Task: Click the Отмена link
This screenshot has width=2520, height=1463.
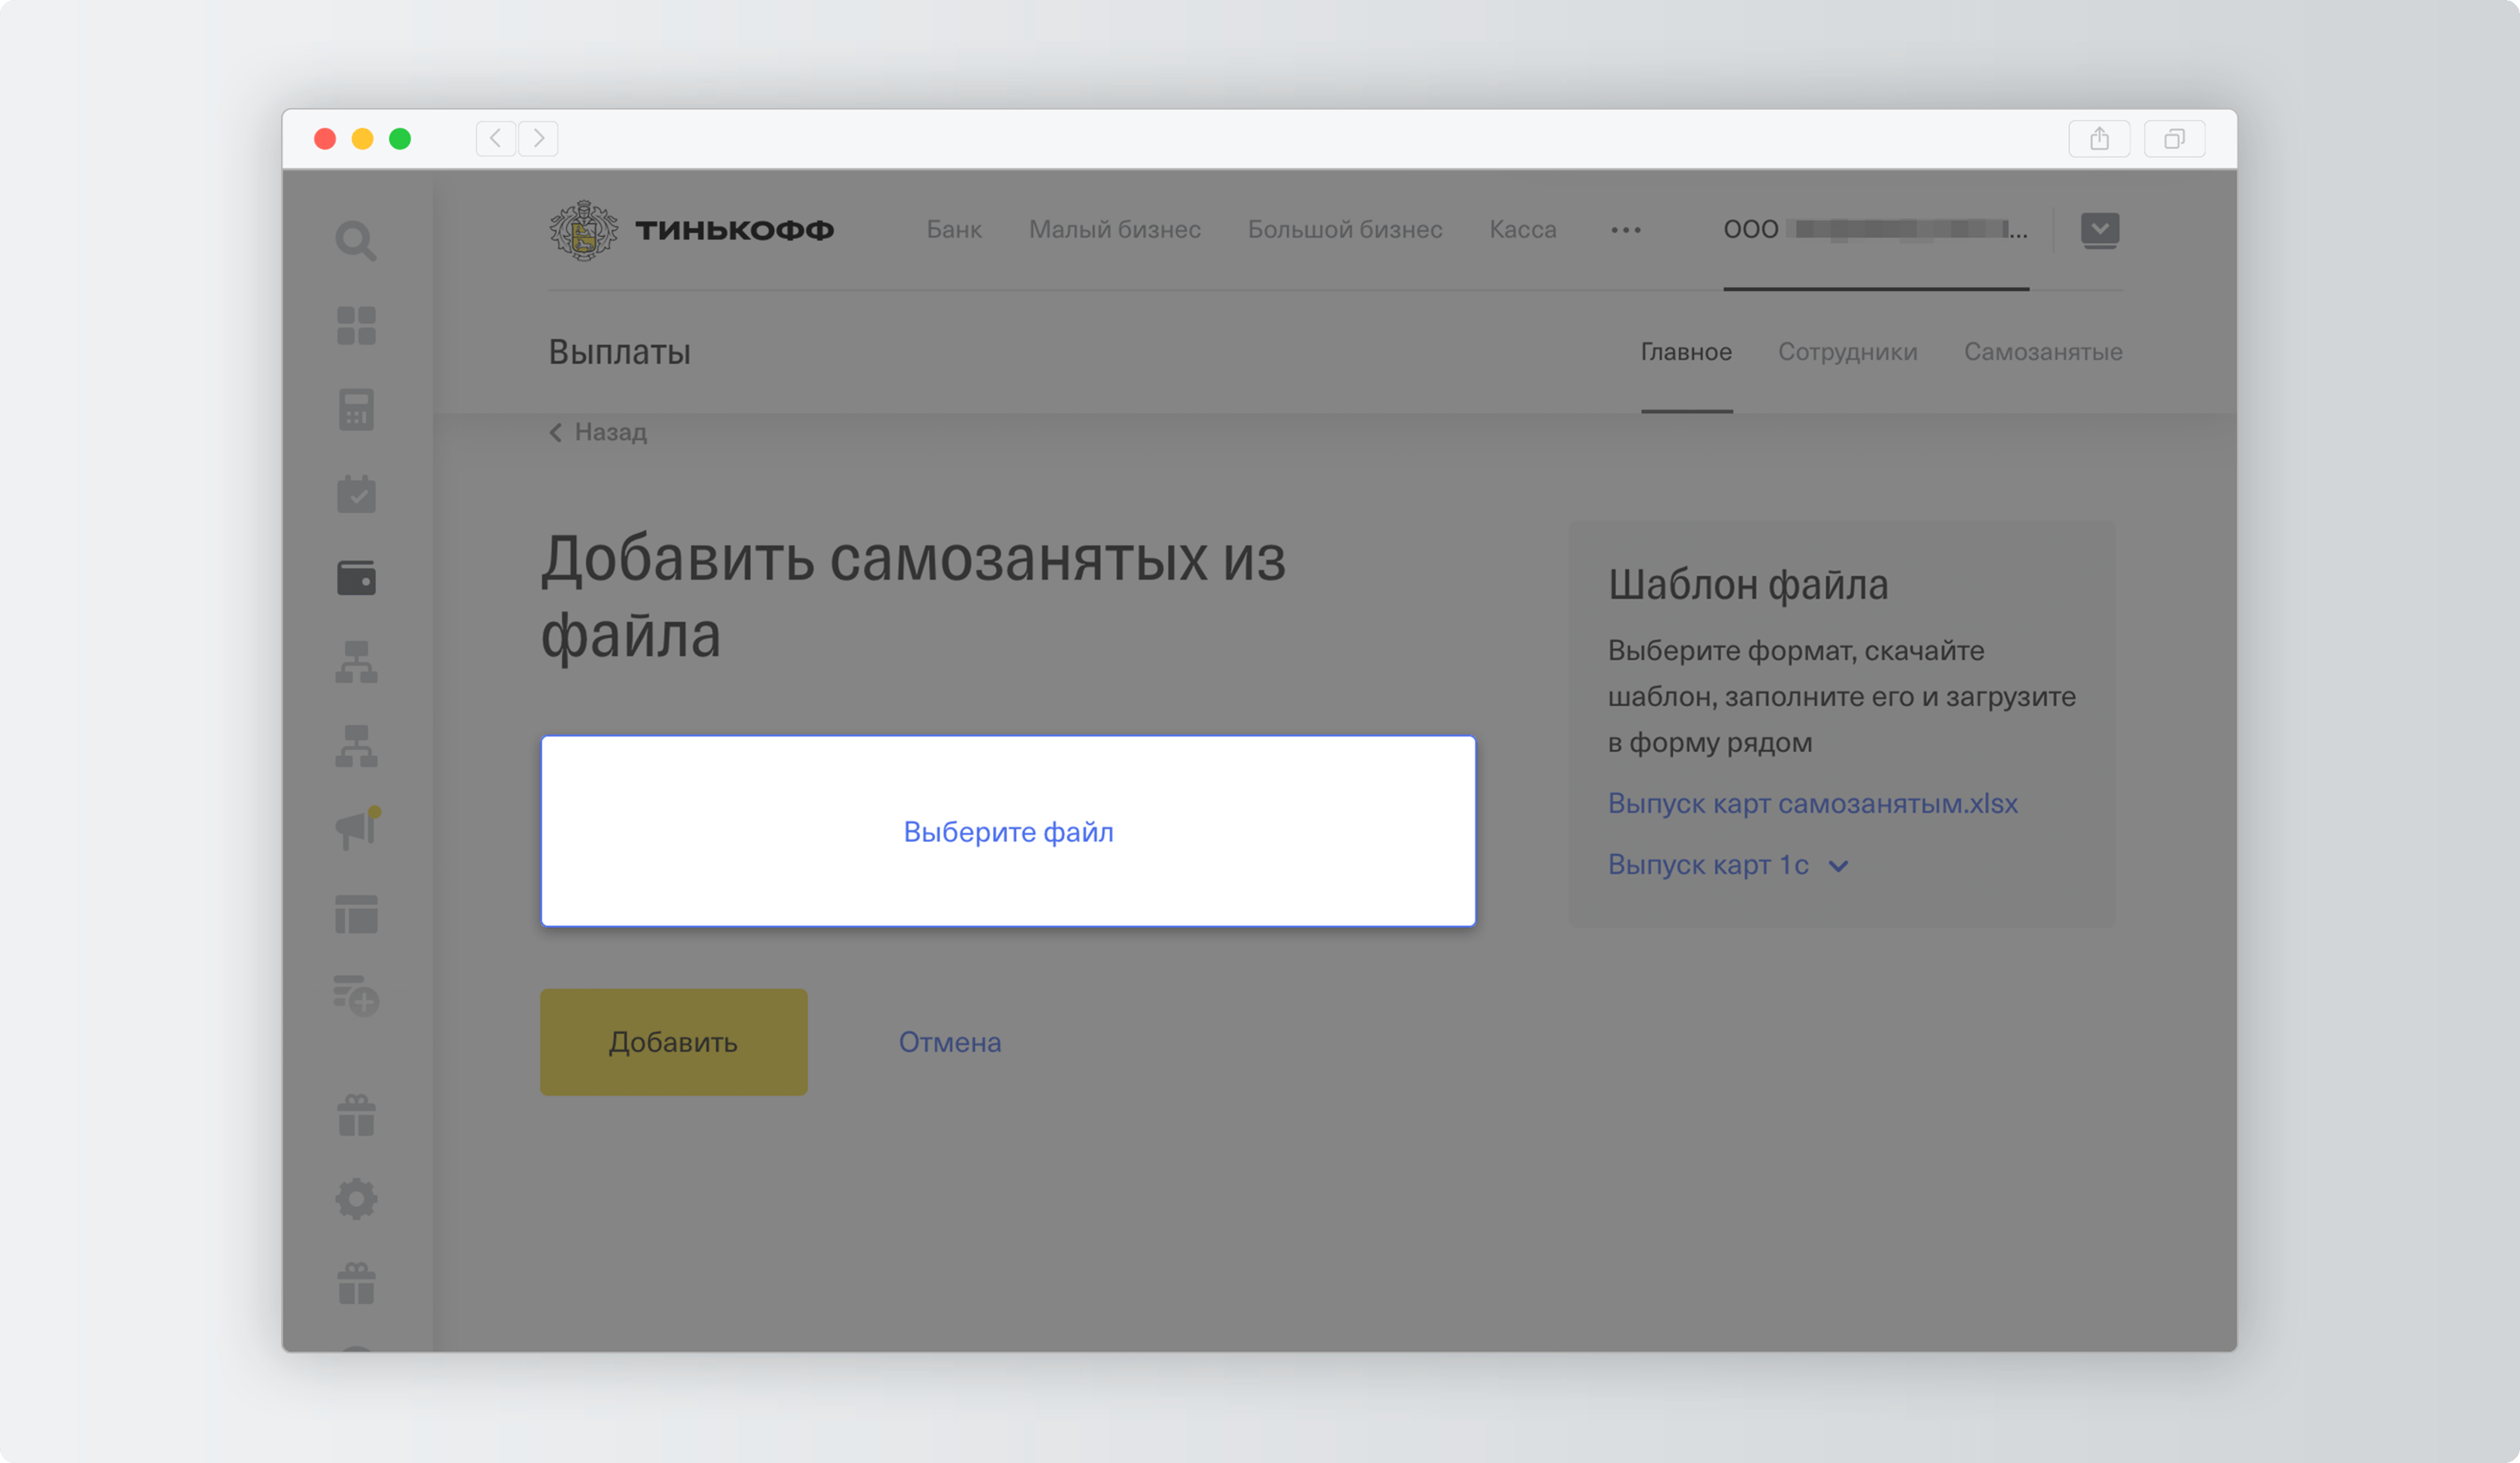Action: (x=949, y=1042)
